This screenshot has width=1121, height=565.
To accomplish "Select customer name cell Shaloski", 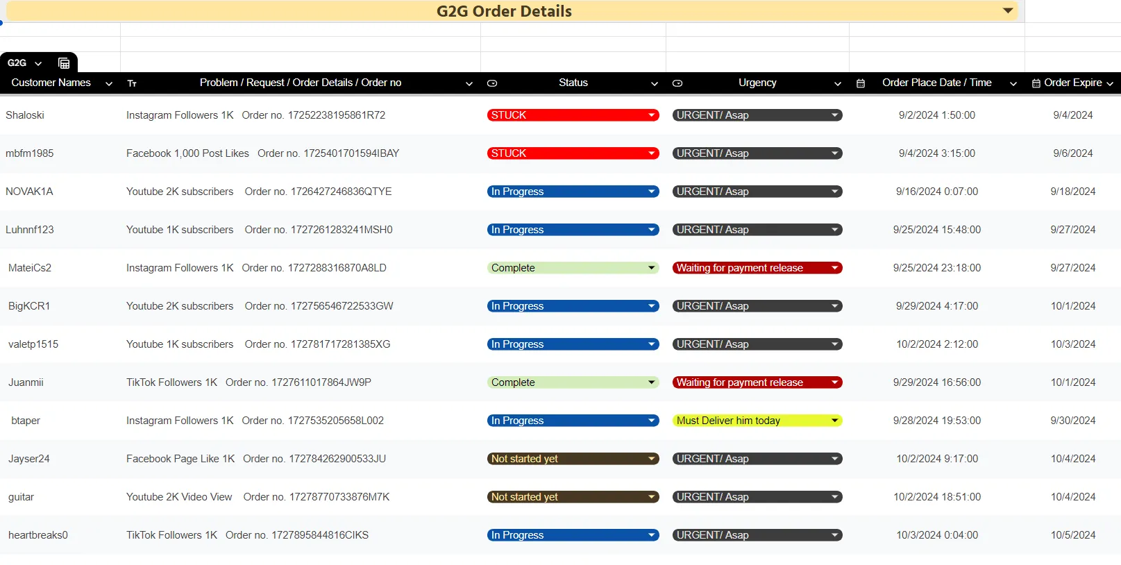I will (x=60, y=115).
